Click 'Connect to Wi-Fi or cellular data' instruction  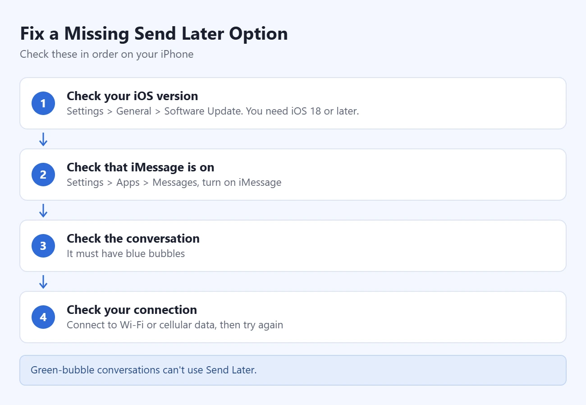(175, 325)
